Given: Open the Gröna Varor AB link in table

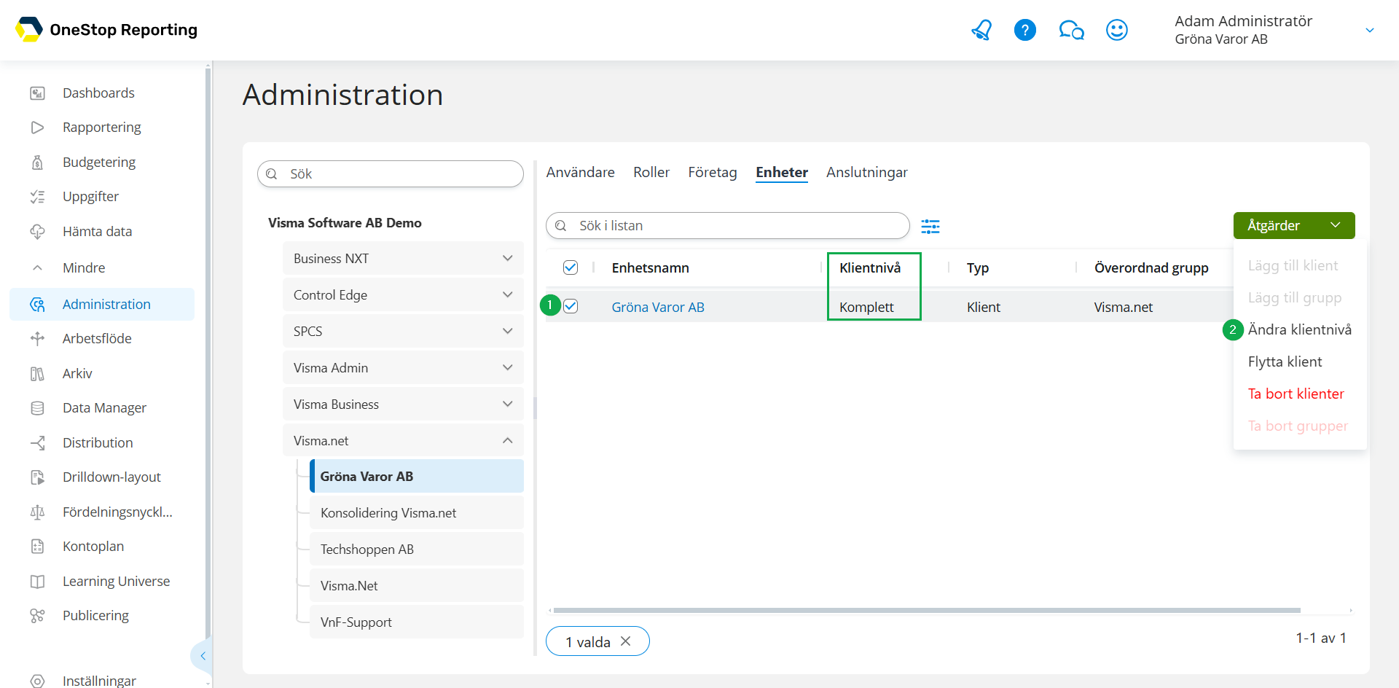Looking at the screenshot, I should coord(657,308).
